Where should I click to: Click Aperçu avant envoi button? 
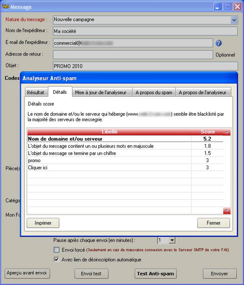(27, 274)
